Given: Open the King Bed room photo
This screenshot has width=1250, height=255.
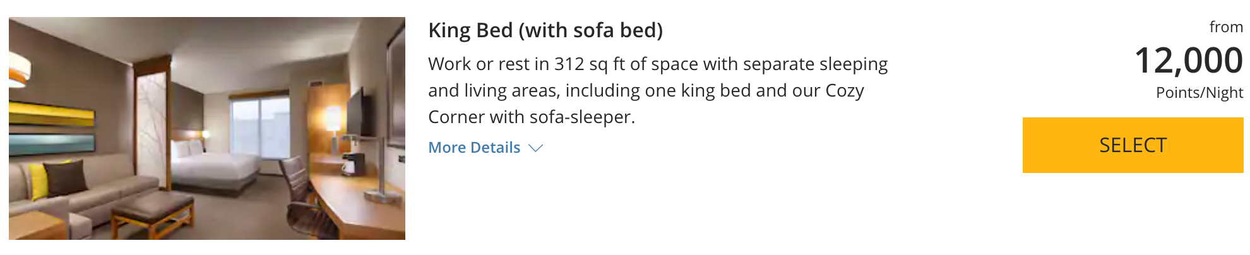Looking at the screenshot, I should [207, 128].
